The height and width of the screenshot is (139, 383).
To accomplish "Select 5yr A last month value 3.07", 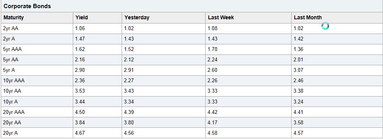I will pos(299,70).
